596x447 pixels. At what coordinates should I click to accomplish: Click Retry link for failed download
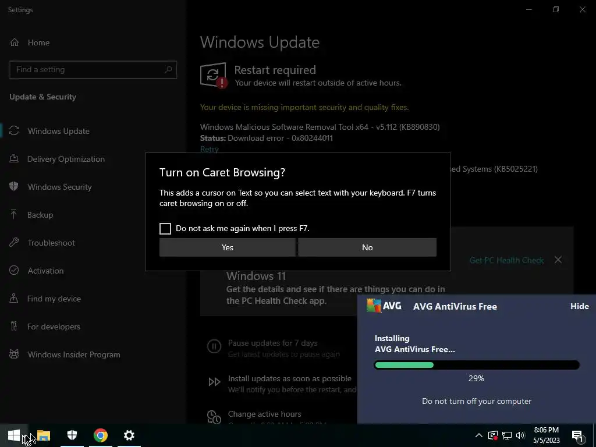[x=210, y=149]
